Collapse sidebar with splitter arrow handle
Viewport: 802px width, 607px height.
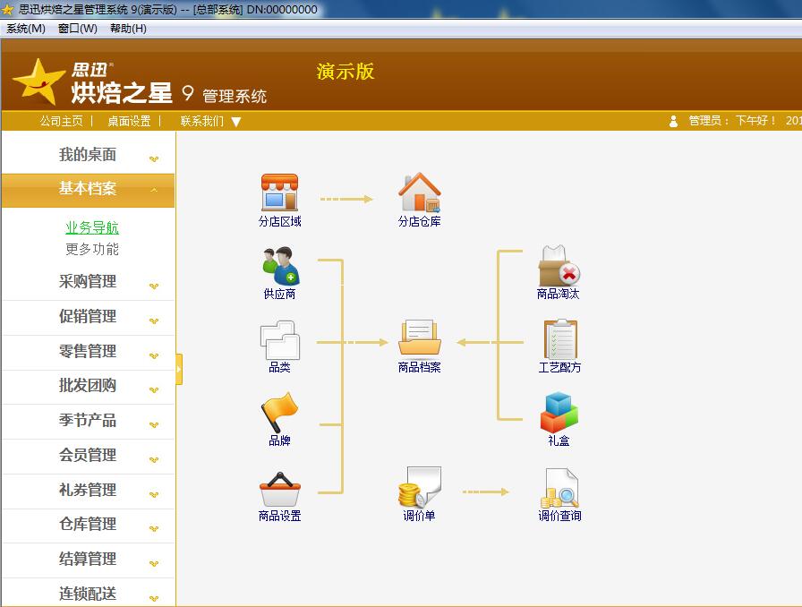[179, 369]
